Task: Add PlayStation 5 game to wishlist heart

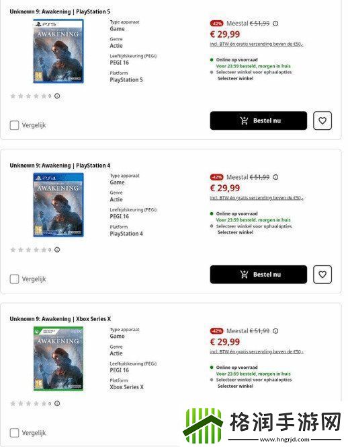Action: (322, 121)
